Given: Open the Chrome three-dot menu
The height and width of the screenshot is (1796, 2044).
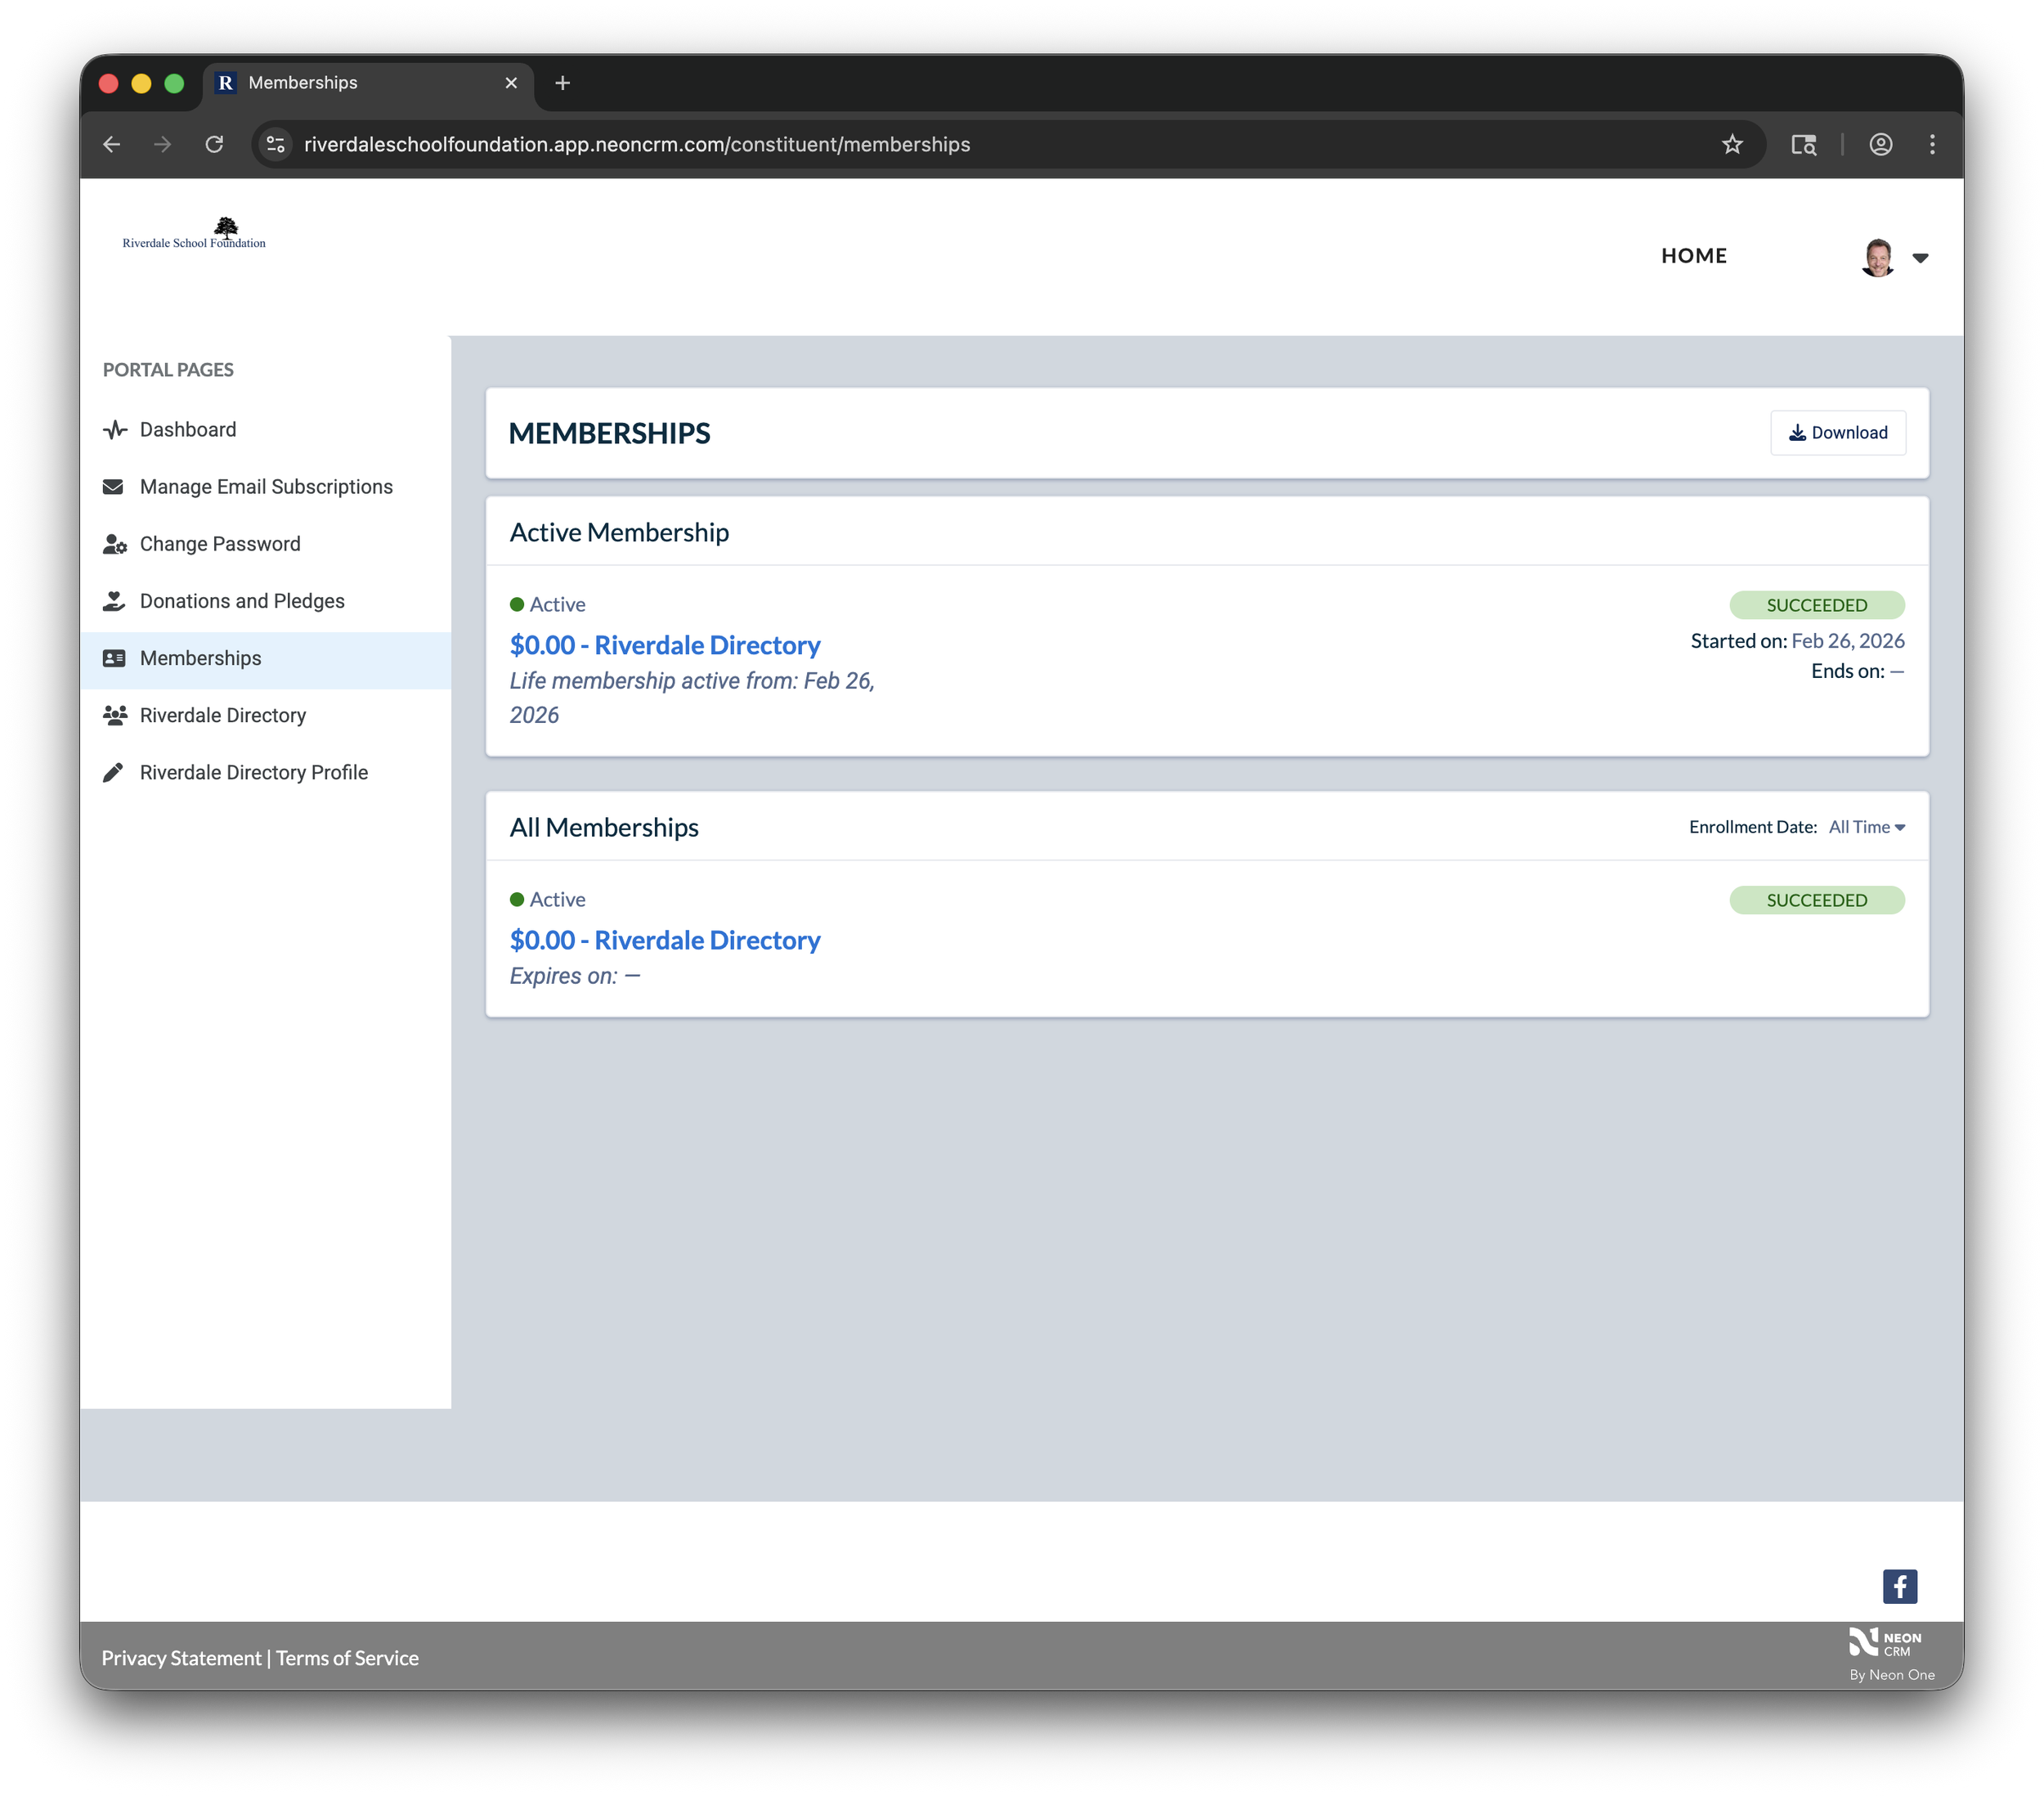Looking at the screenshot, I should point(1932,144).
